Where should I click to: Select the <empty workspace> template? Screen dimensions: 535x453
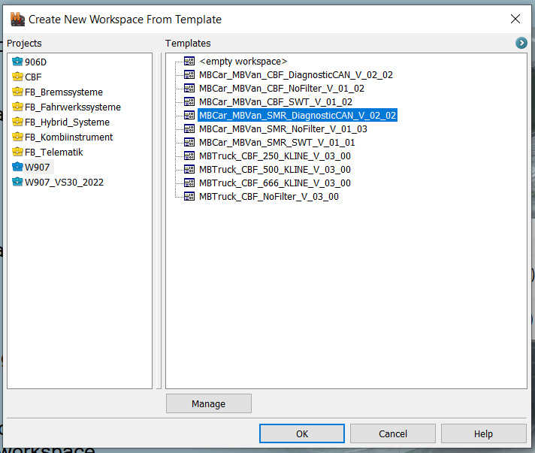click(x=243, y=62)
